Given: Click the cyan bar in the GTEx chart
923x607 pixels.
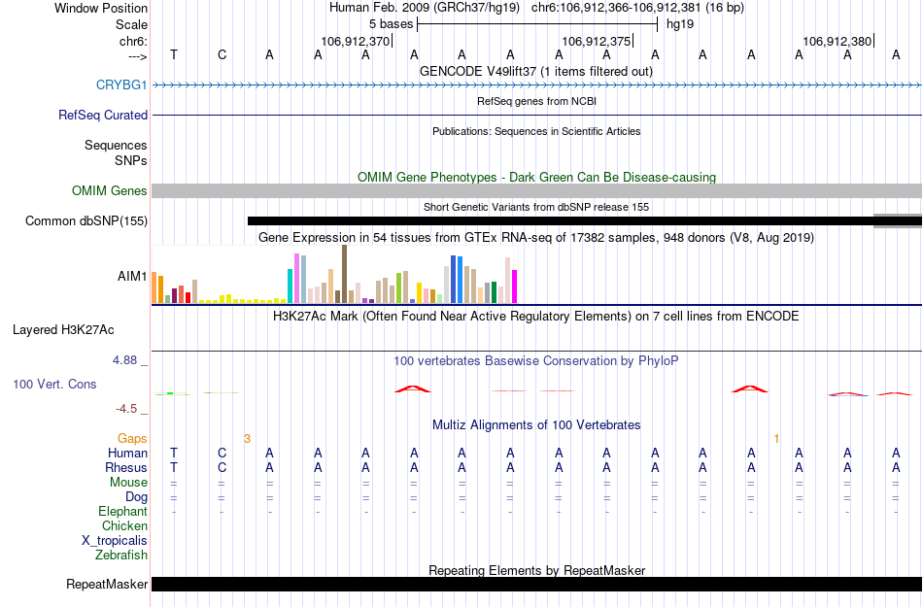Looking at the screenshot, I should pos(291,287).
